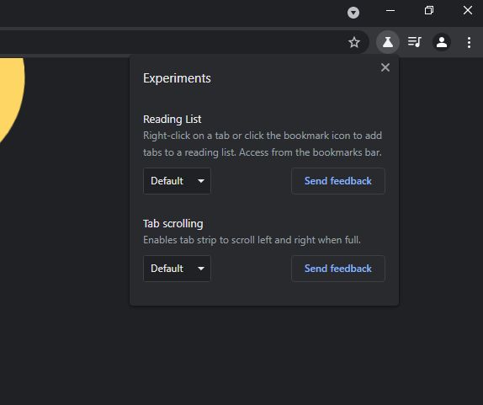Click the 'Right-click on a tab' description
The height and width of the screenshot is (405, 483).
pyautogui.click(x=263, y=144)
